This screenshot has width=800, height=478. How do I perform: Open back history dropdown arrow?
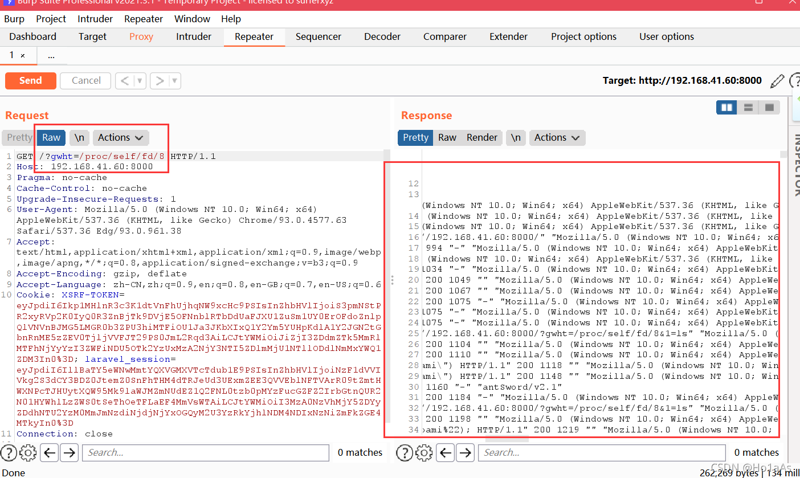coord(140,81)
